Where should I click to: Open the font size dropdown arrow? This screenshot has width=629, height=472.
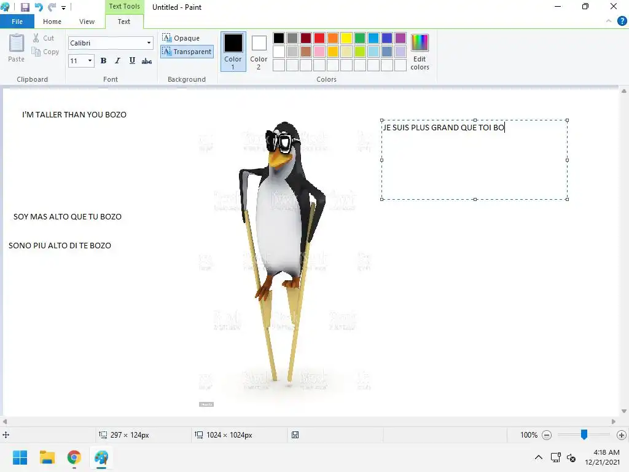90,61
